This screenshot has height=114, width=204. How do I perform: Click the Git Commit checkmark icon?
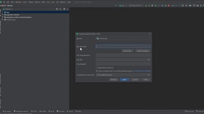coord(179,6)
